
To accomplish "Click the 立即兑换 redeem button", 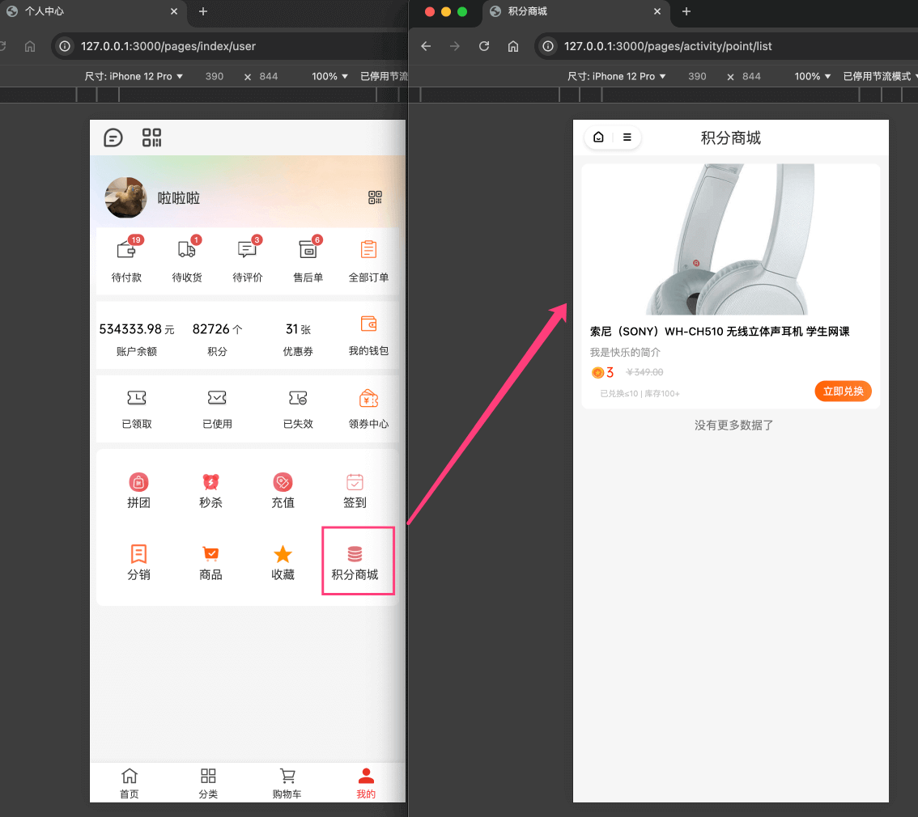I will pos(843,392).
